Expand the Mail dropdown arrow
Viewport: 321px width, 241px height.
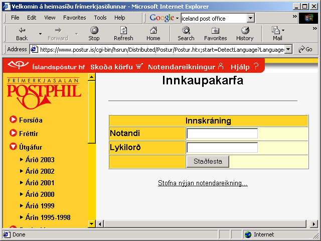click(283, 30)
